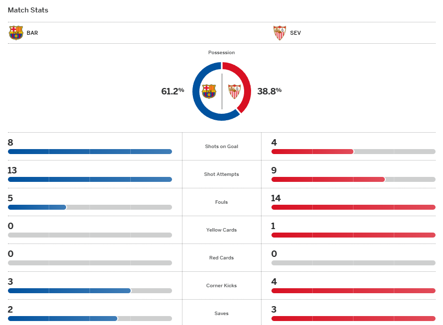Click Sevilla's Yellow Cards bar

click(353, 235)
